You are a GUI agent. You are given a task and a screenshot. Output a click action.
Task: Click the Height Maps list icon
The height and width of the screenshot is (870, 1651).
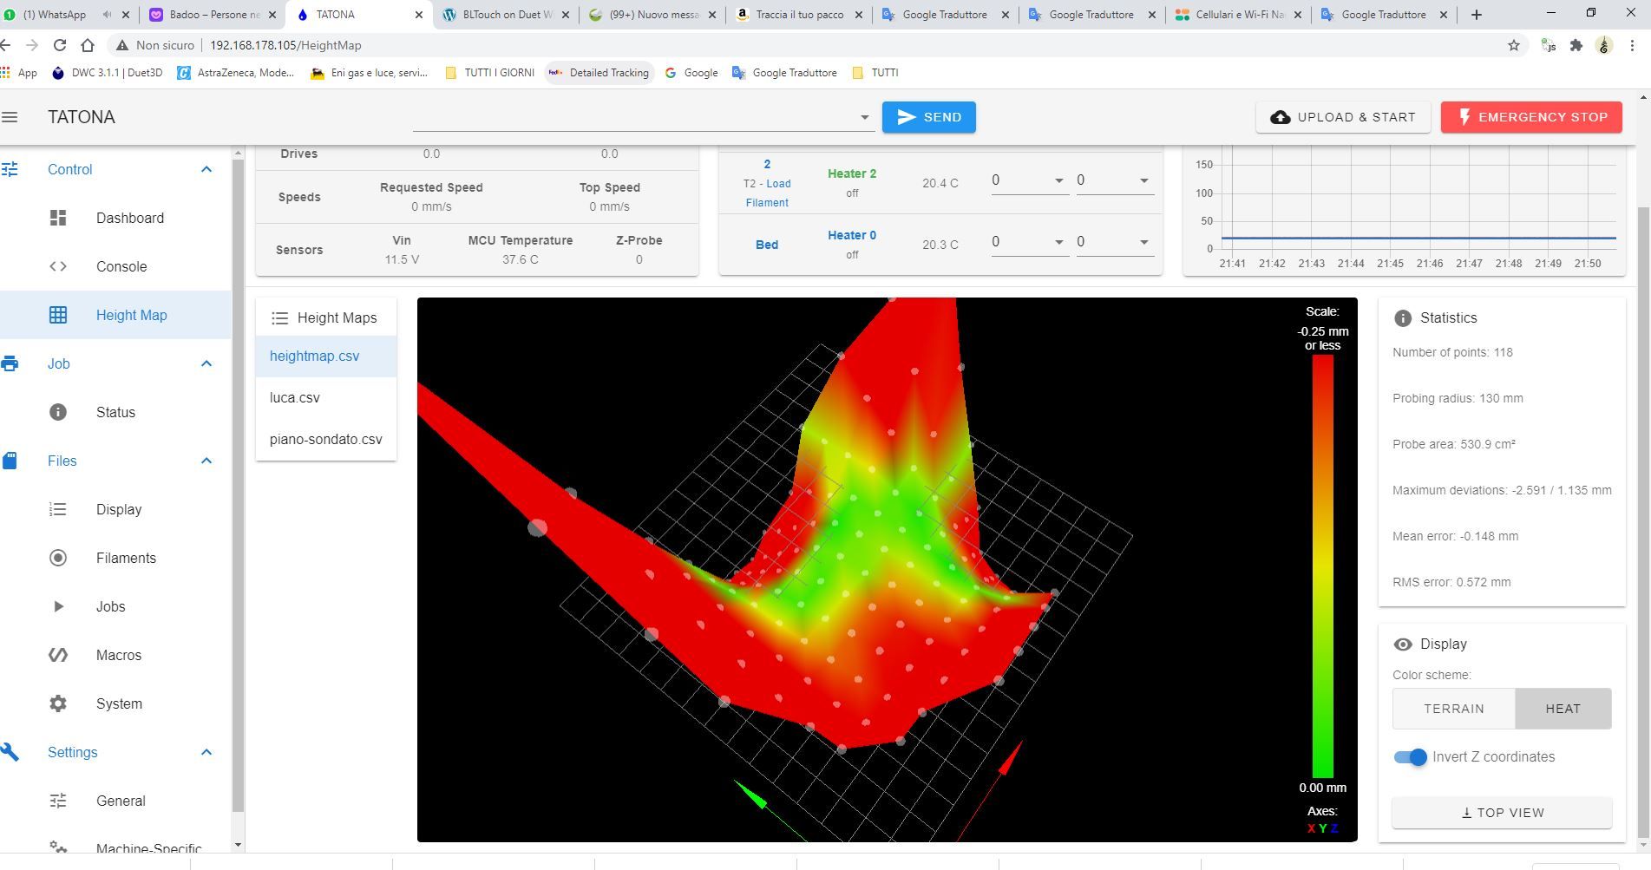tap(279, 318)
